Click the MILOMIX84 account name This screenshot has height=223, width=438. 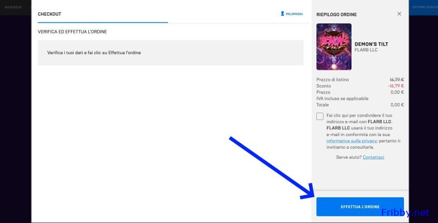point(294,14)
